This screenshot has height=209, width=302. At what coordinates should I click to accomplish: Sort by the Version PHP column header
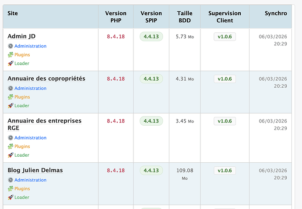116,17
